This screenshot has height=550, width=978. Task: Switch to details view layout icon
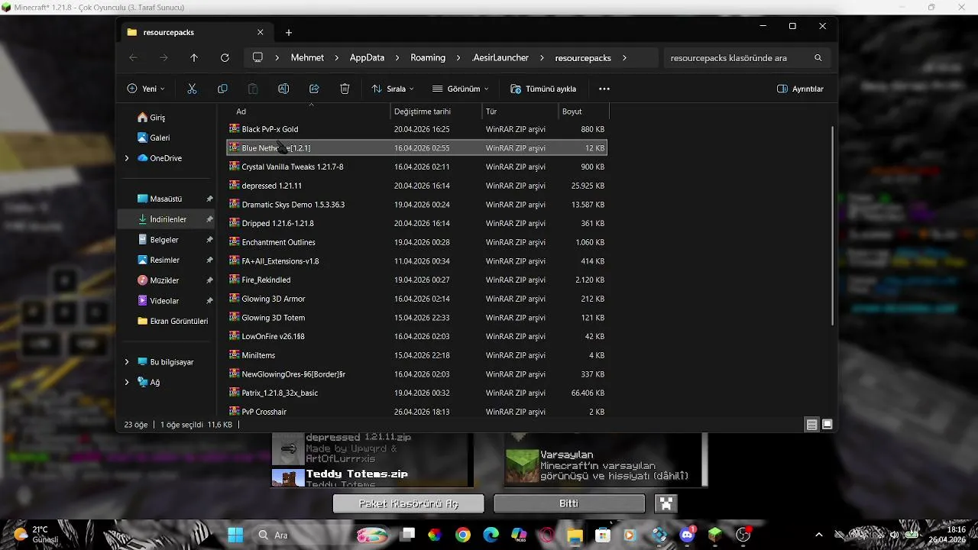pos(811,424)
